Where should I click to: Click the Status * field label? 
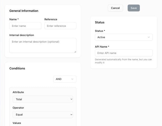click(x=100, y=31)
